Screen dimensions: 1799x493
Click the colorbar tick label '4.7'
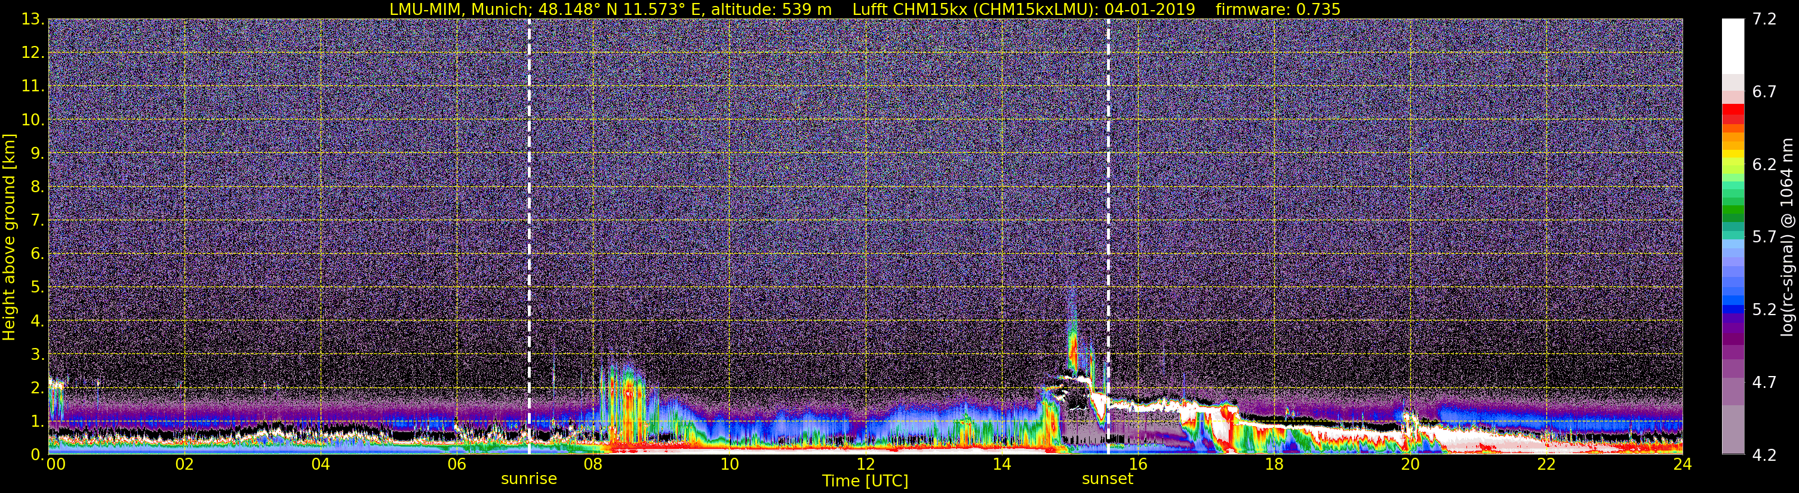[1764, 382]
